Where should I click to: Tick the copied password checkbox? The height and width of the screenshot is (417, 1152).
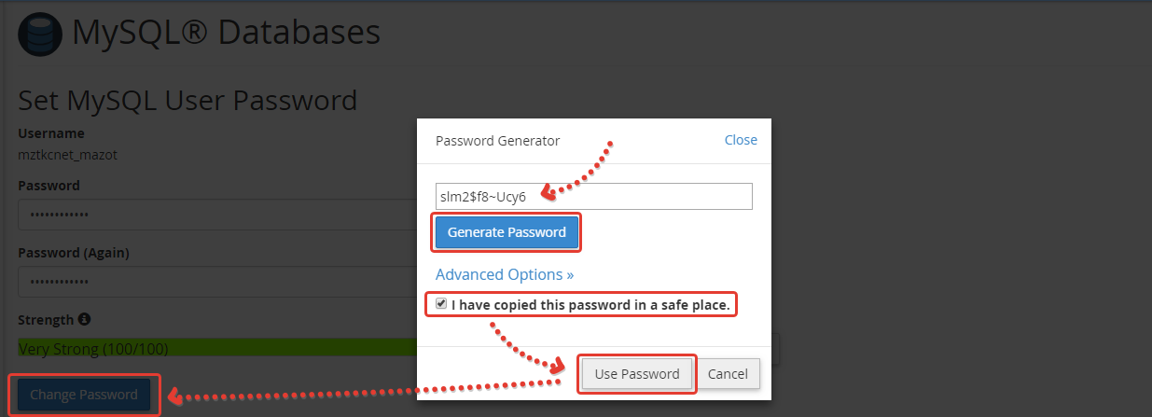click(x=441, y=304)
